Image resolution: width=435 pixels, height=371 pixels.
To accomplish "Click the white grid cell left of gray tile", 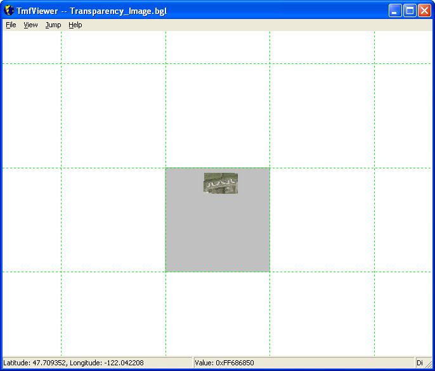I will (x=113, y=220).
